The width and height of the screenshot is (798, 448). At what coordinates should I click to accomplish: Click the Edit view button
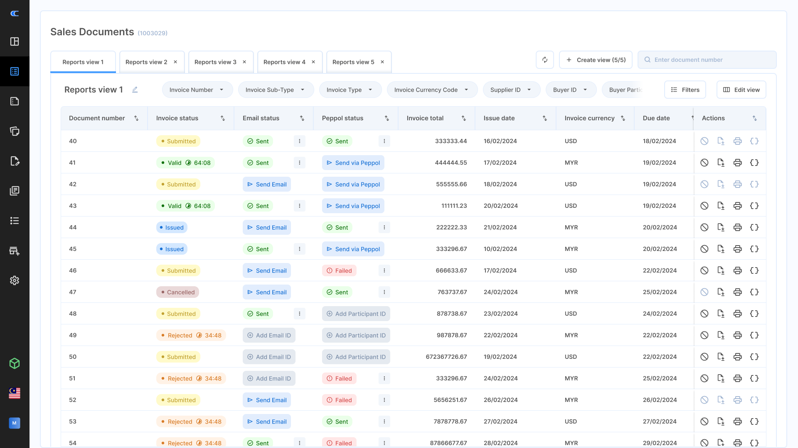(x=741, y=90)
